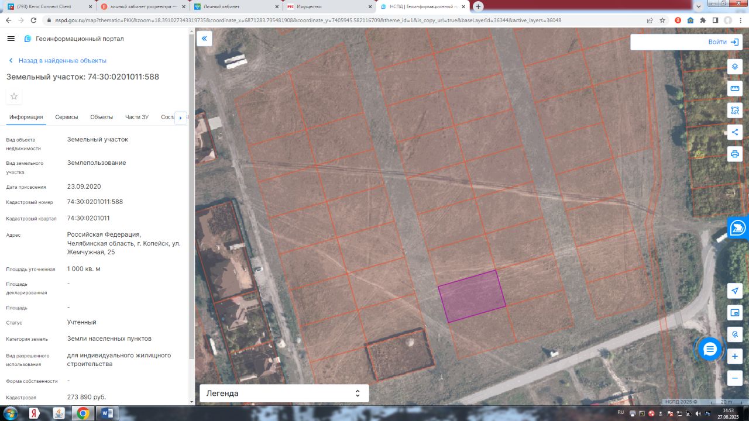Switch to the Сервисы tab
Image resolution: width=749 pixels, height=421 pixels.
tap(67, 117)
